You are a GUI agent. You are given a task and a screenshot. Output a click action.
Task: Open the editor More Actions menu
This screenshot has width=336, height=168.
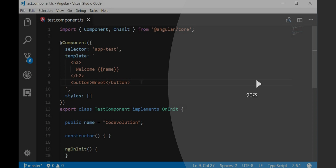[x=311, y=20]
